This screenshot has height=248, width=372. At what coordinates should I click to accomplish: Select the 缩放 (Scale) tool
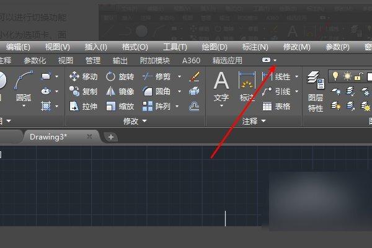pos(120,106)
